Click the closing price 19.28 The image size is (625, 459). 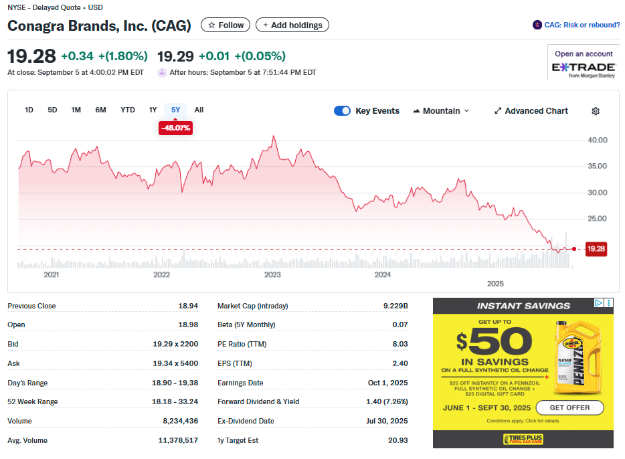(x=32, y=56)
